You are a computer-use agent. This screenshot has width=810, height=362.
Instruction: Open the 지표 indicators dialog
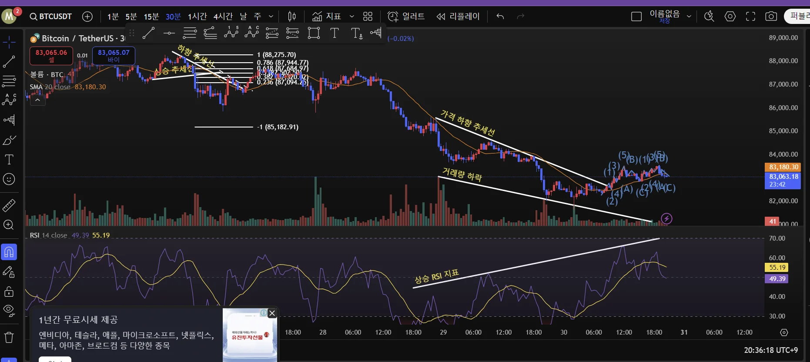pos(326,17)
